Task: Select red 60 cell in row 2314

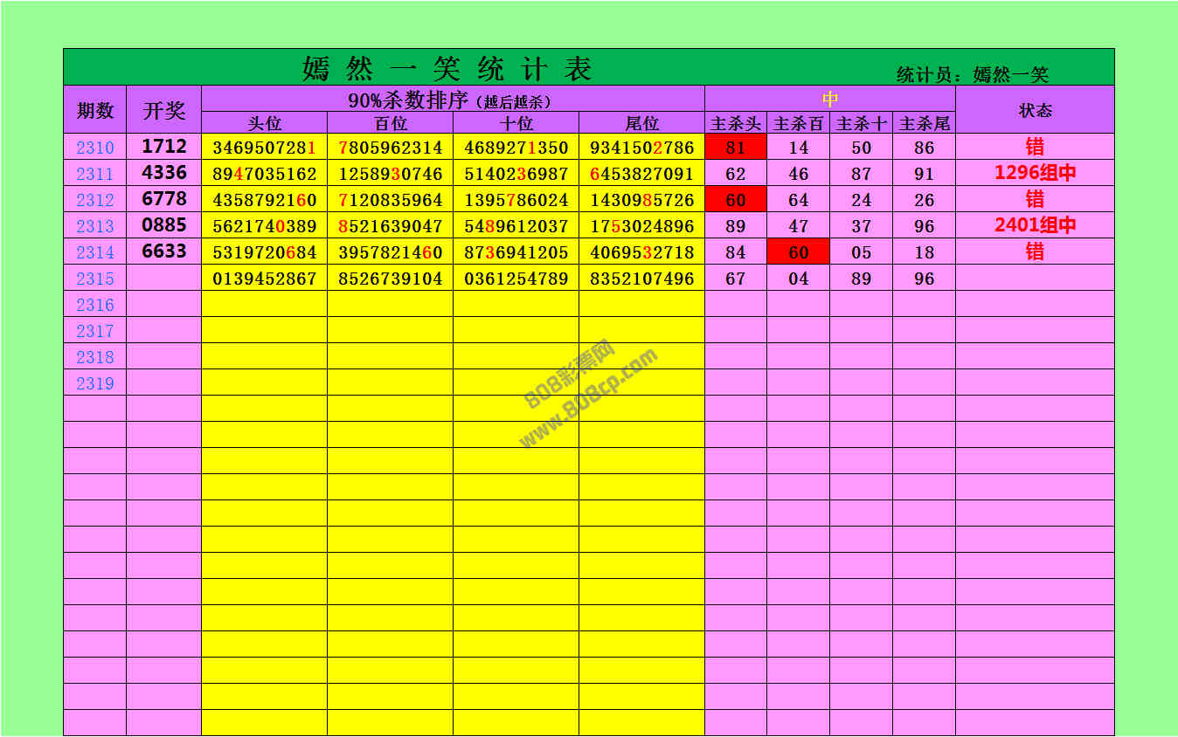Action: coord(798,252)
